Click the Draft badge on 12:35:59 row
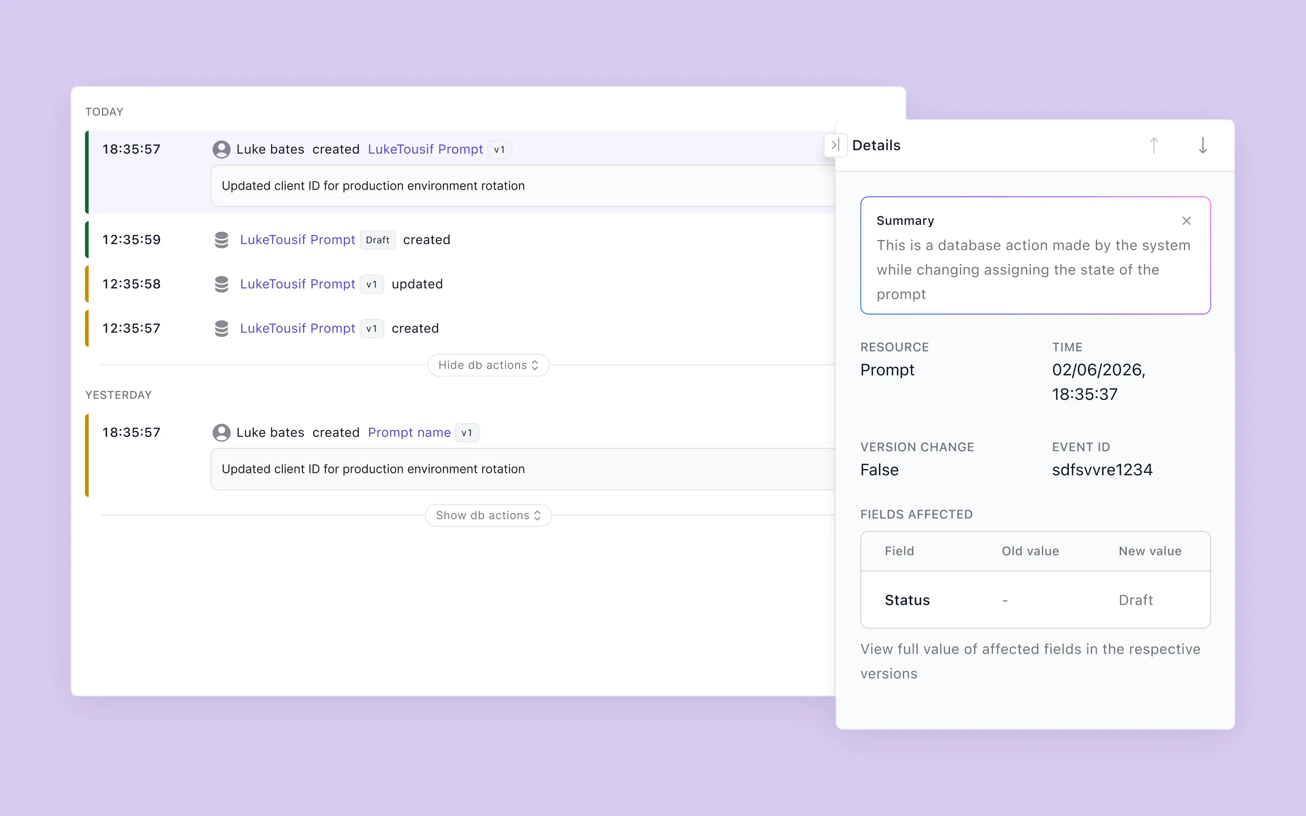Screen dimensions: 1306x816 (x=377, y=240)
